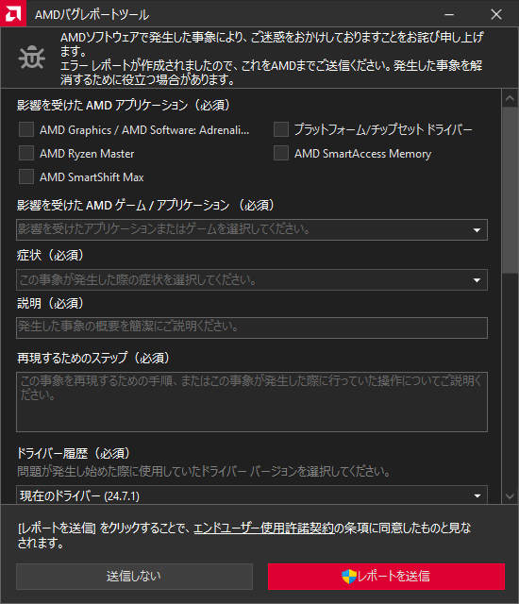Focus the 説明 description input field
The height and width of the screenshot is (604, 519).
click(252, 327)
